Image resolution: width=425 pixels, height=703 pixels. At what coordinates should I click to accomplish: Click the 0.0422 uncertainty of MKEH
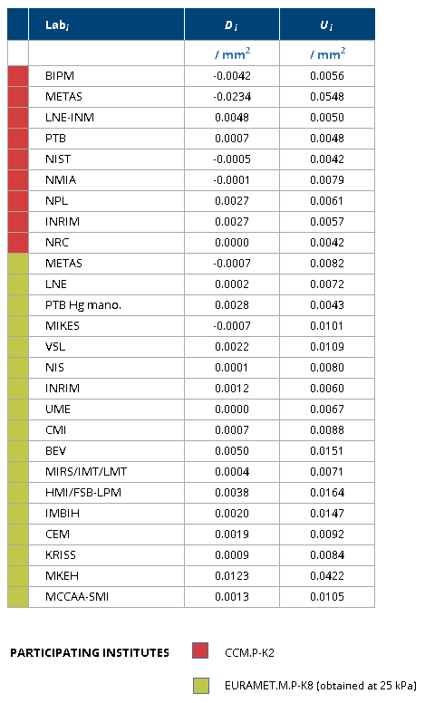click(x=327, y=575)
